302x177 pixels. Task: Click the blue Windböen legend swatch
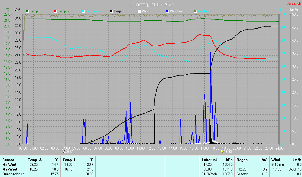coord(167,12)
